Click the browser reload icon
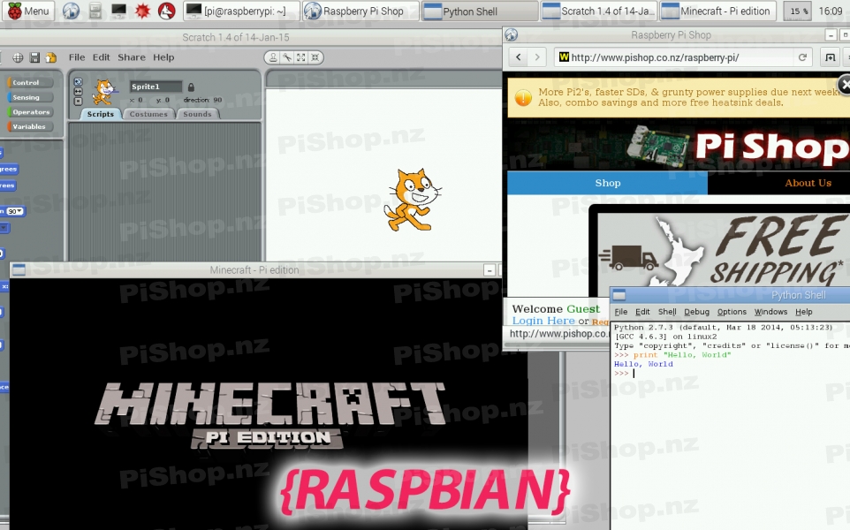Image resolution: width=850 pixels, height=530 pixels. tap(802, 57)
